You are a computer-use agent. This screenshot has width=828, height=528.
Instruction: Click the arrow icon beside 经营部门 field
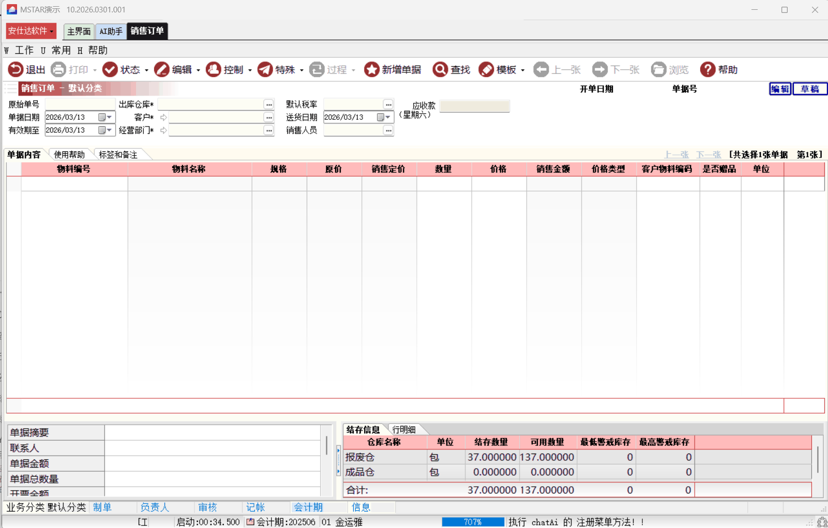point(163,130)
